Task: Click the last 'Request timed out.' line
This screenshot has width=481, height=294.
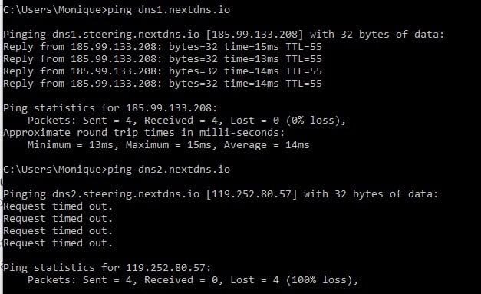Action: (58, 243)
